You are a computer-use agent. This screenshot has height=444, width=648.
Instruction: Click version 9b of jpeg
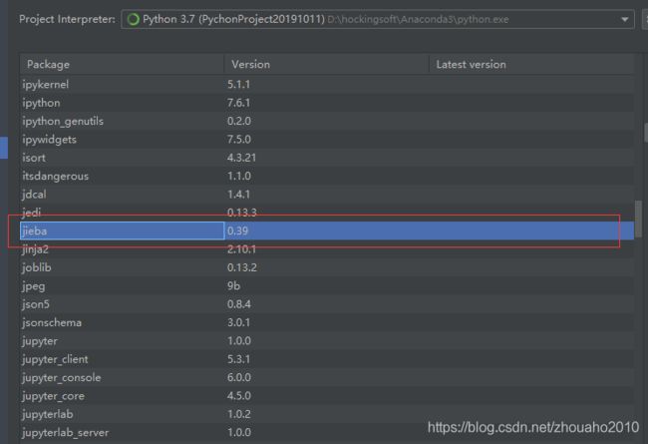[x=233, y=286]
